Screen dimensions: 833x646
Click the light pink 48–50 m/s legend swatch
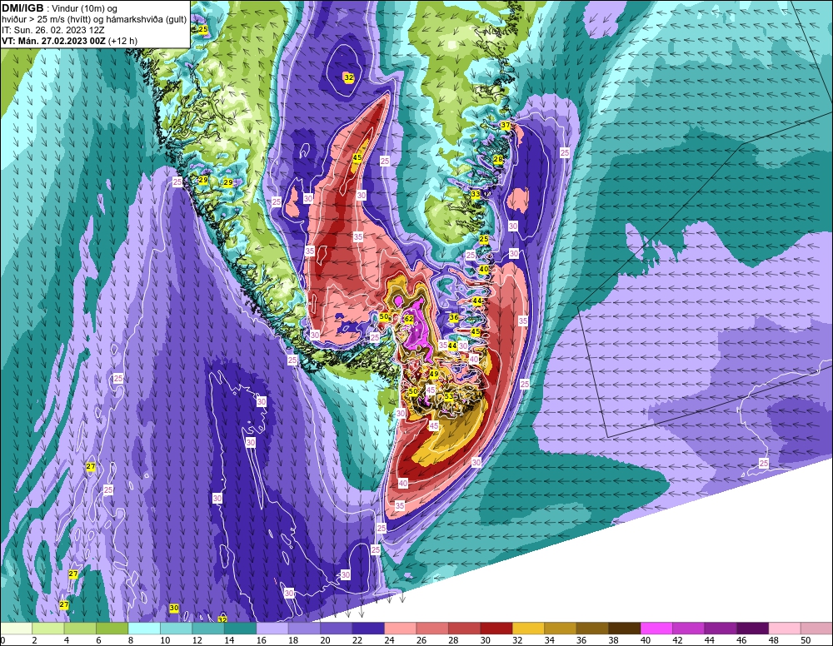tap(785, 629)
